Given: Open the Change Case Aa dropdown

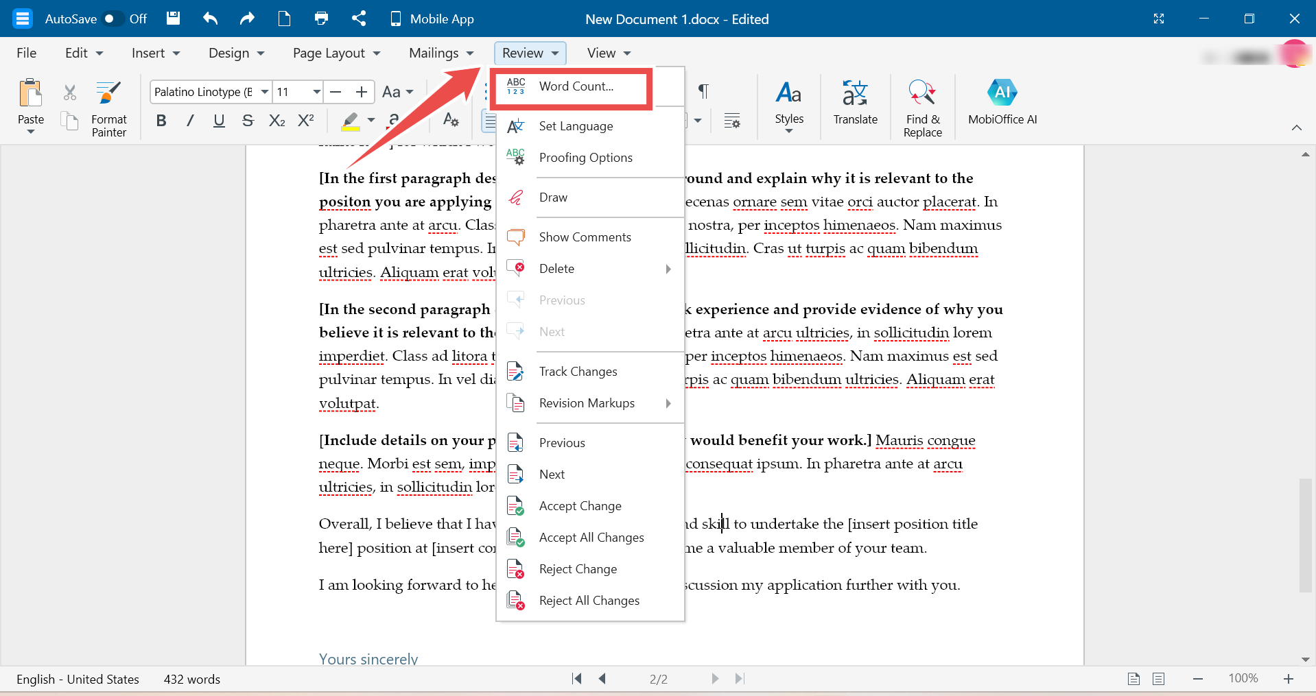Looking at the screenshot, I should (398, 91).
